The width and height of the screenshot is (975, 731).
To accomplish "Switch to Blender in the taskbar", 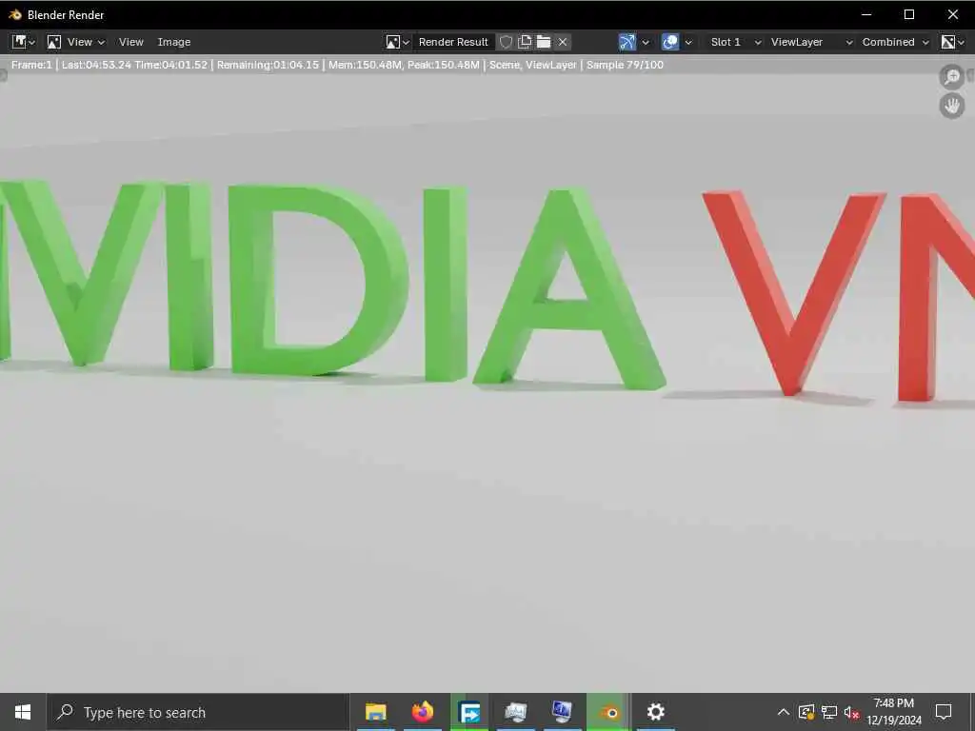I will tap(608, 712).
